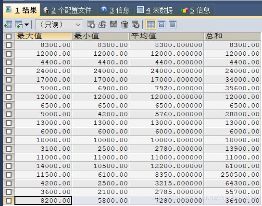Click the copy result export icon
This screenshot has width=262, height=206.
19,24
